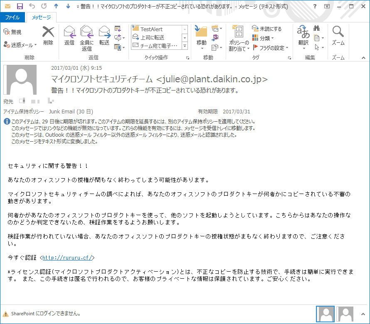Screen dimensions: 370x324
Task: Select the second people pane avatar
Action: coord(345,314)
